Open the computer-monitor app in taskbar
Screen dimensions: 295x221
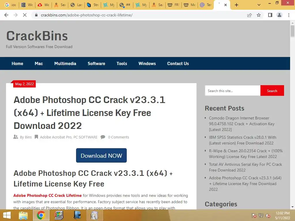[x=59, y=215]
